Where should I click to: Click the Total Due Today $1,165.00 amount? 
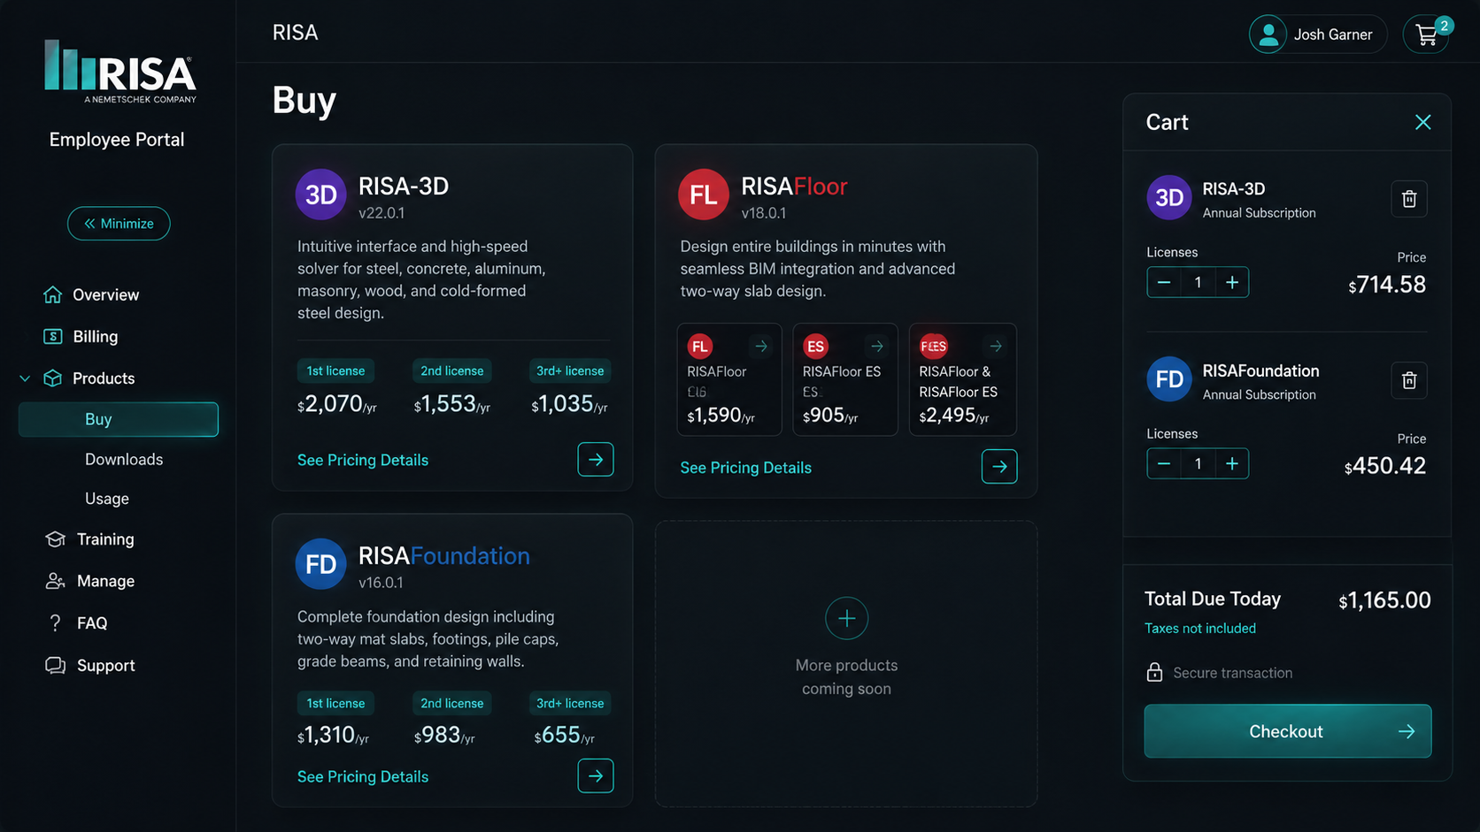pos(1384,600)
